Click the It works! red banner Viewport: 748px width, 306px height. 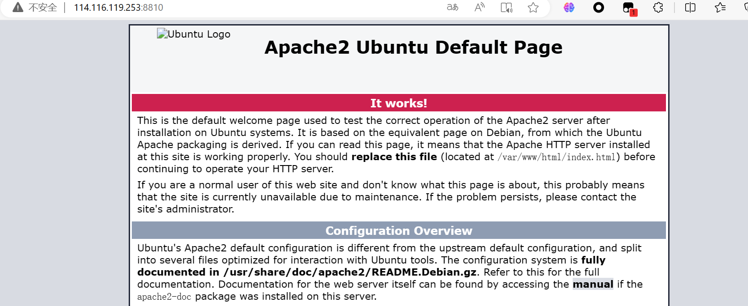pos(399,103)
